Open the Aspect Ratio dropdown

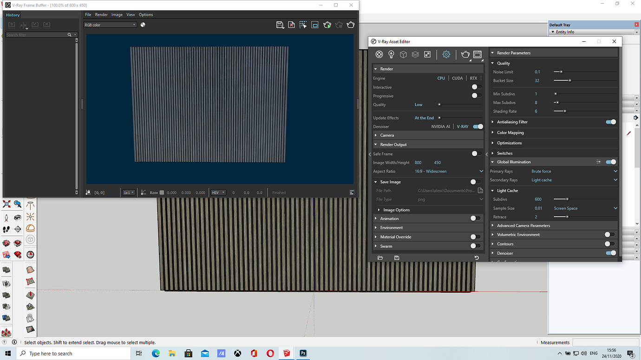(x=481, y=171)
